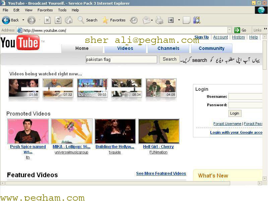Click the Stop page loading icon

pyautogui.click(x=47, y=20)
